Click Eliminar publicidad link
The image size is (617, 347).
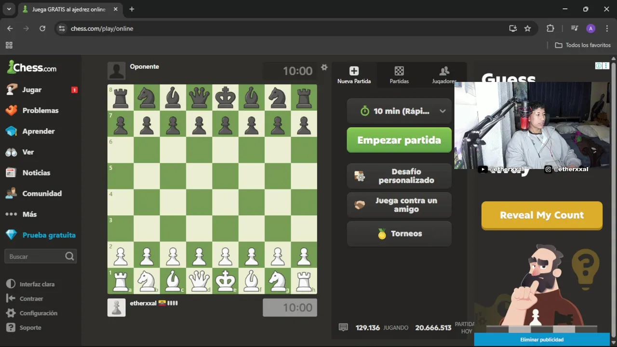[542, 340]
